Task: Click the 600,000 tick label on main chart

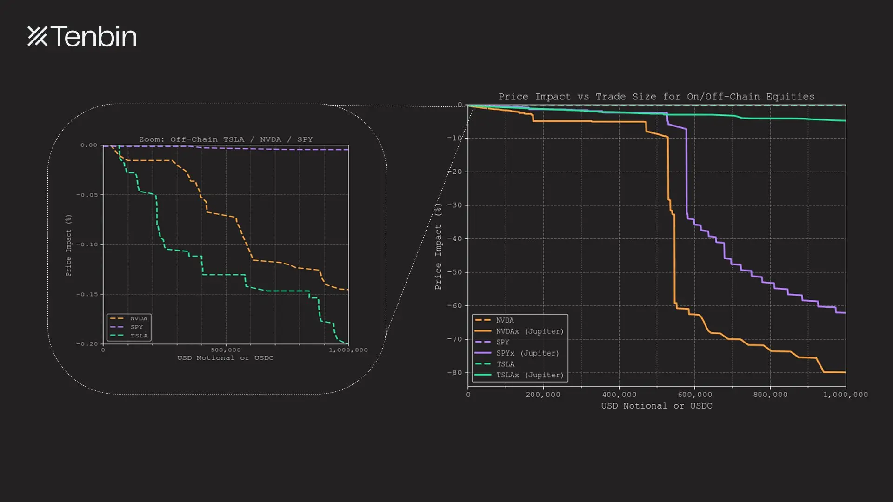Action: click(694, 395)
